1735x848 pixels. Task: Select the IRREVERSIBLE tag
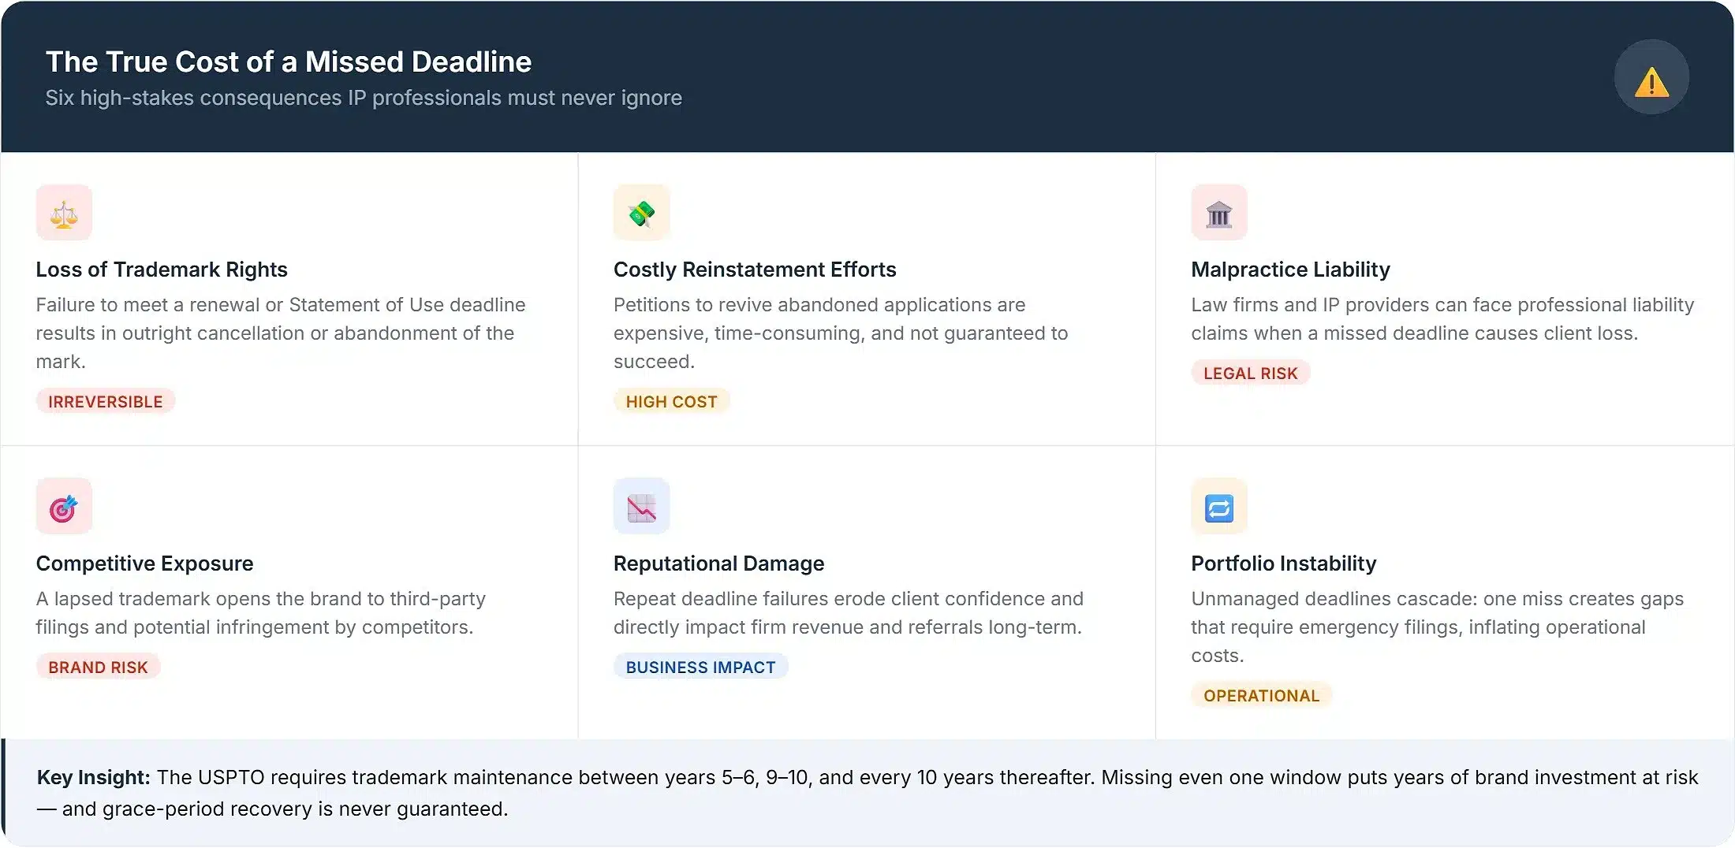click(x=106, y=402)
